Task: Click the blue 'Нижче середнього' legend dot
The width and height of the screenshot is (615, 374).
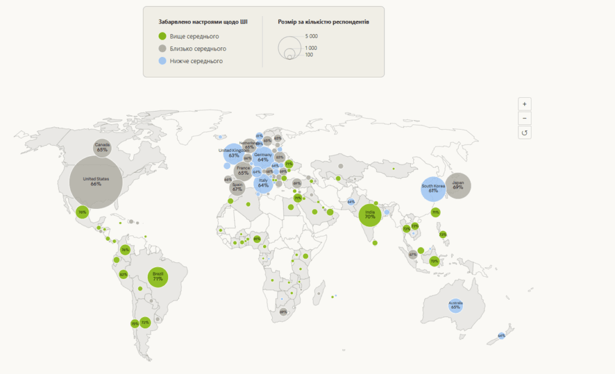Action: pos(162,61)
